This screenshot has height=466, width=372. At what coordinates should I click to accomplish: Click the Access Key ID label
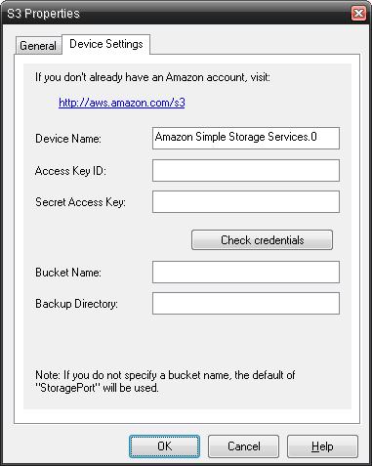point(70,171)
